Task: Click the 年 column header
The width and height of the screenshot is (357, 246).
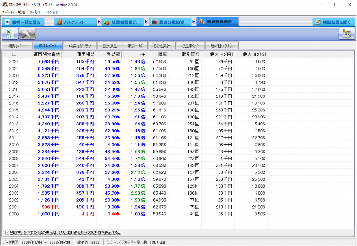Action: tap(14, 54)
